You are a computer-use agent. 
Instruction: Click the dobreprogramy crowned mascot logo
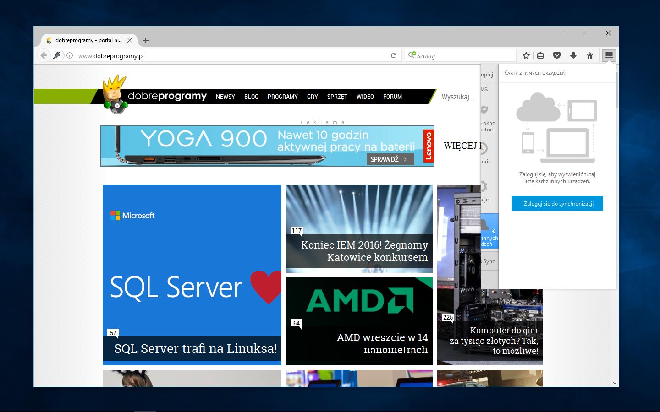click(115, 94)
